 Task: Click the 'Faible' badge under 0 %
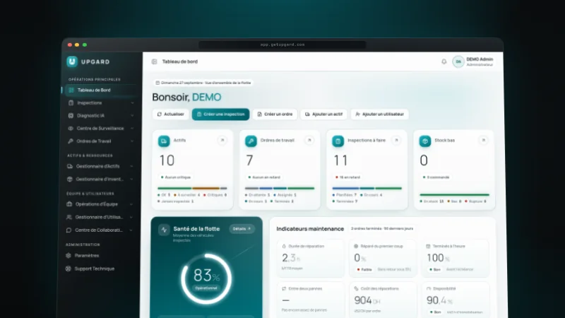click(364, 269)
